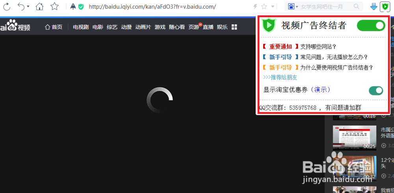The width and height of the screenshot is (394, 193).
Task: Play video thumbnail with 00:25 duration
Action: click(355, 138)
